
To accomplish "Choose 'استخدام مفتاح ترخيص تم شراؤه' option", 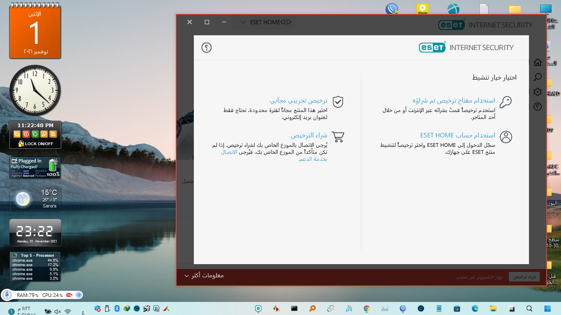I will point(454,100).
